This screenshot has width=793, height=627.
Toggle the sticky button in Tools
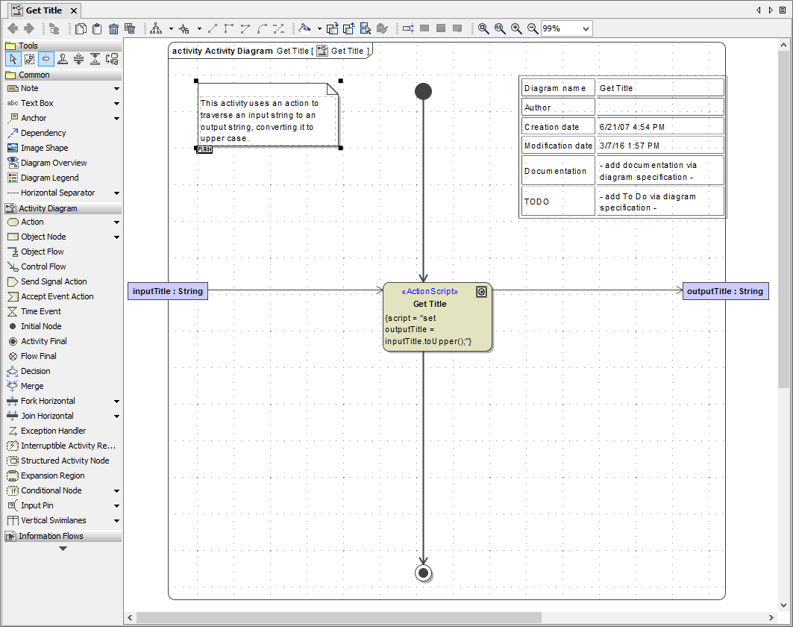[x=46, y=59]
